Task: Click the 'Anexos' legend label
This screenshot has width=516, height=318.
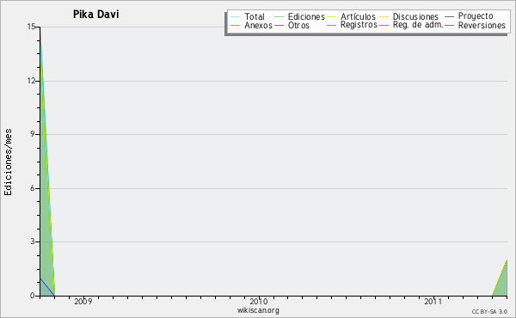Action: (x=258, y=25)
